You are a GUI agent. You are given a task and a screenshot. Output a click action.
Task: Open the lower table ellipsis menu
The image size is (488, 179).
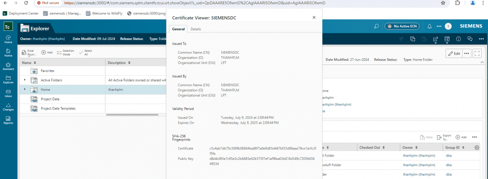coord(474,137)
